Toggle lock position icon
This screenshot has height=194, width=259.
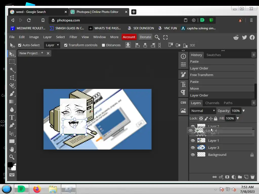[x=211, y=118]
